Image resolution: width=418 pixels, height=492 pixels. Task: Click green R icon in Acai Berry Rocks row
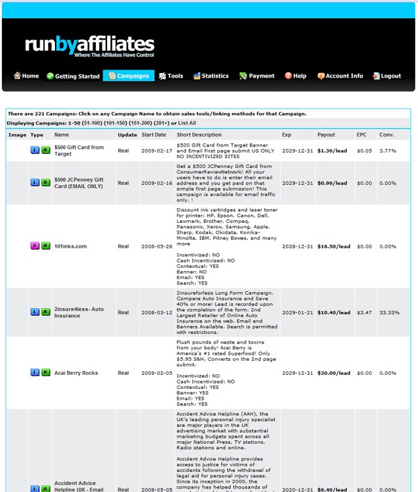(x=46, y=372)
